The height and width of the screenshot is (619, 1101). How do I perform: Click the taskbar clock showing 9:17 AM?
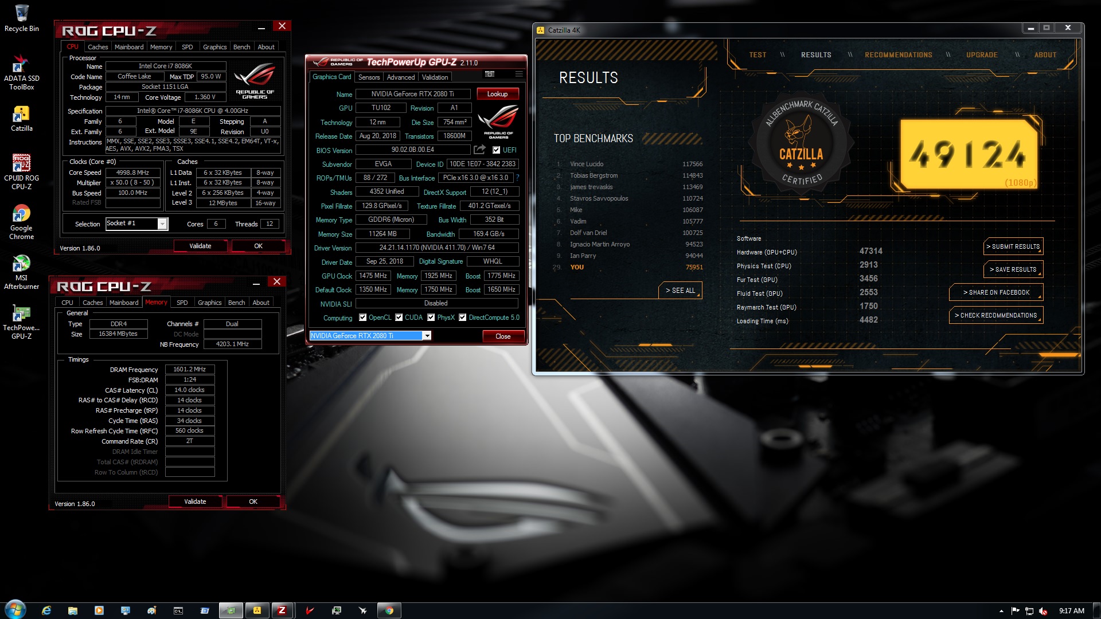click(1071, 611)
